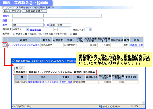Viewport: 153px width, 109px height.
Task: Click D/初期接触 status cell in main table
Action: (x=70, y=45)
